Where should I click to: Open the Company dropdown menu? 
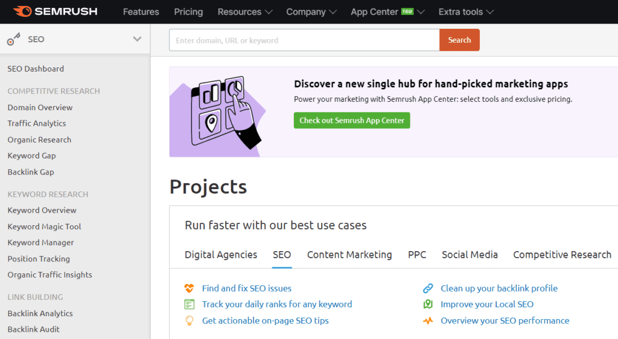tap(311, 12)
